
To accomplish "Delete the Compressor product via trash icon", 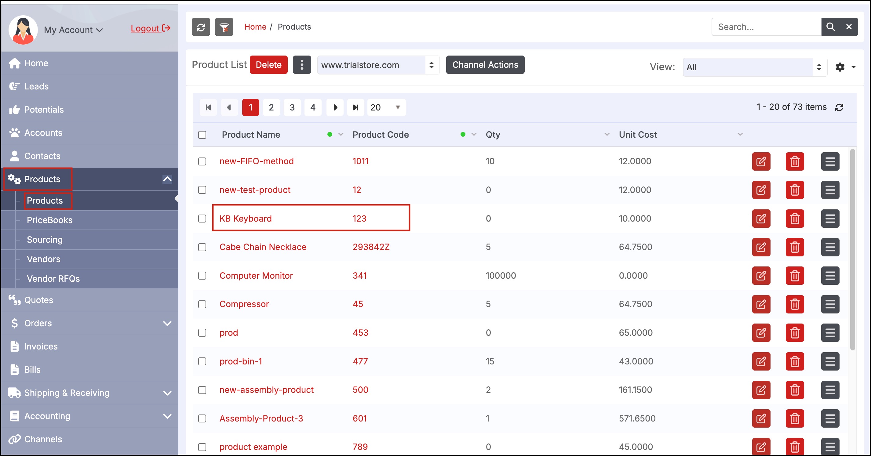I will [x=795, y=304].
